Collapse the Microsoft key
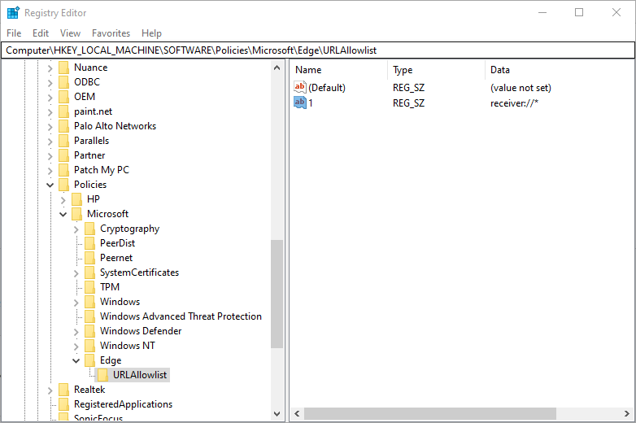 63,214
